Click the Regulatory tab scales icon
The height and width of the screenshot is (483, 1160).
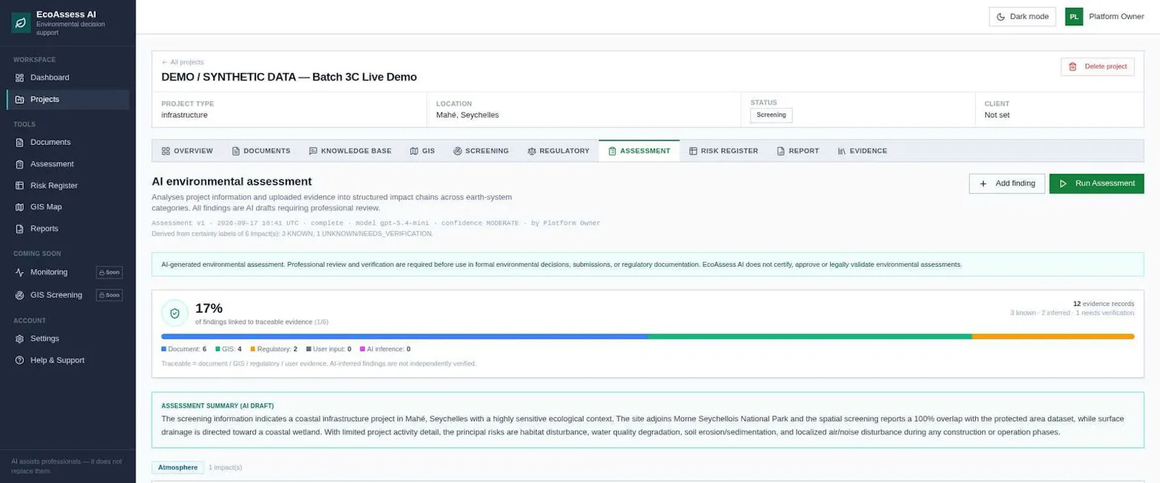click(x=531, y=151)
